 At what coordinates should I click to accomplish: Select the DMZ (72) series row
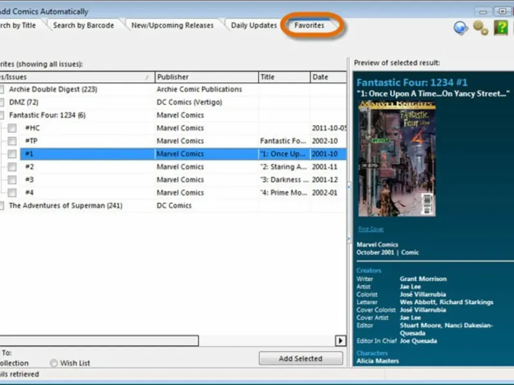click(173, 102)
